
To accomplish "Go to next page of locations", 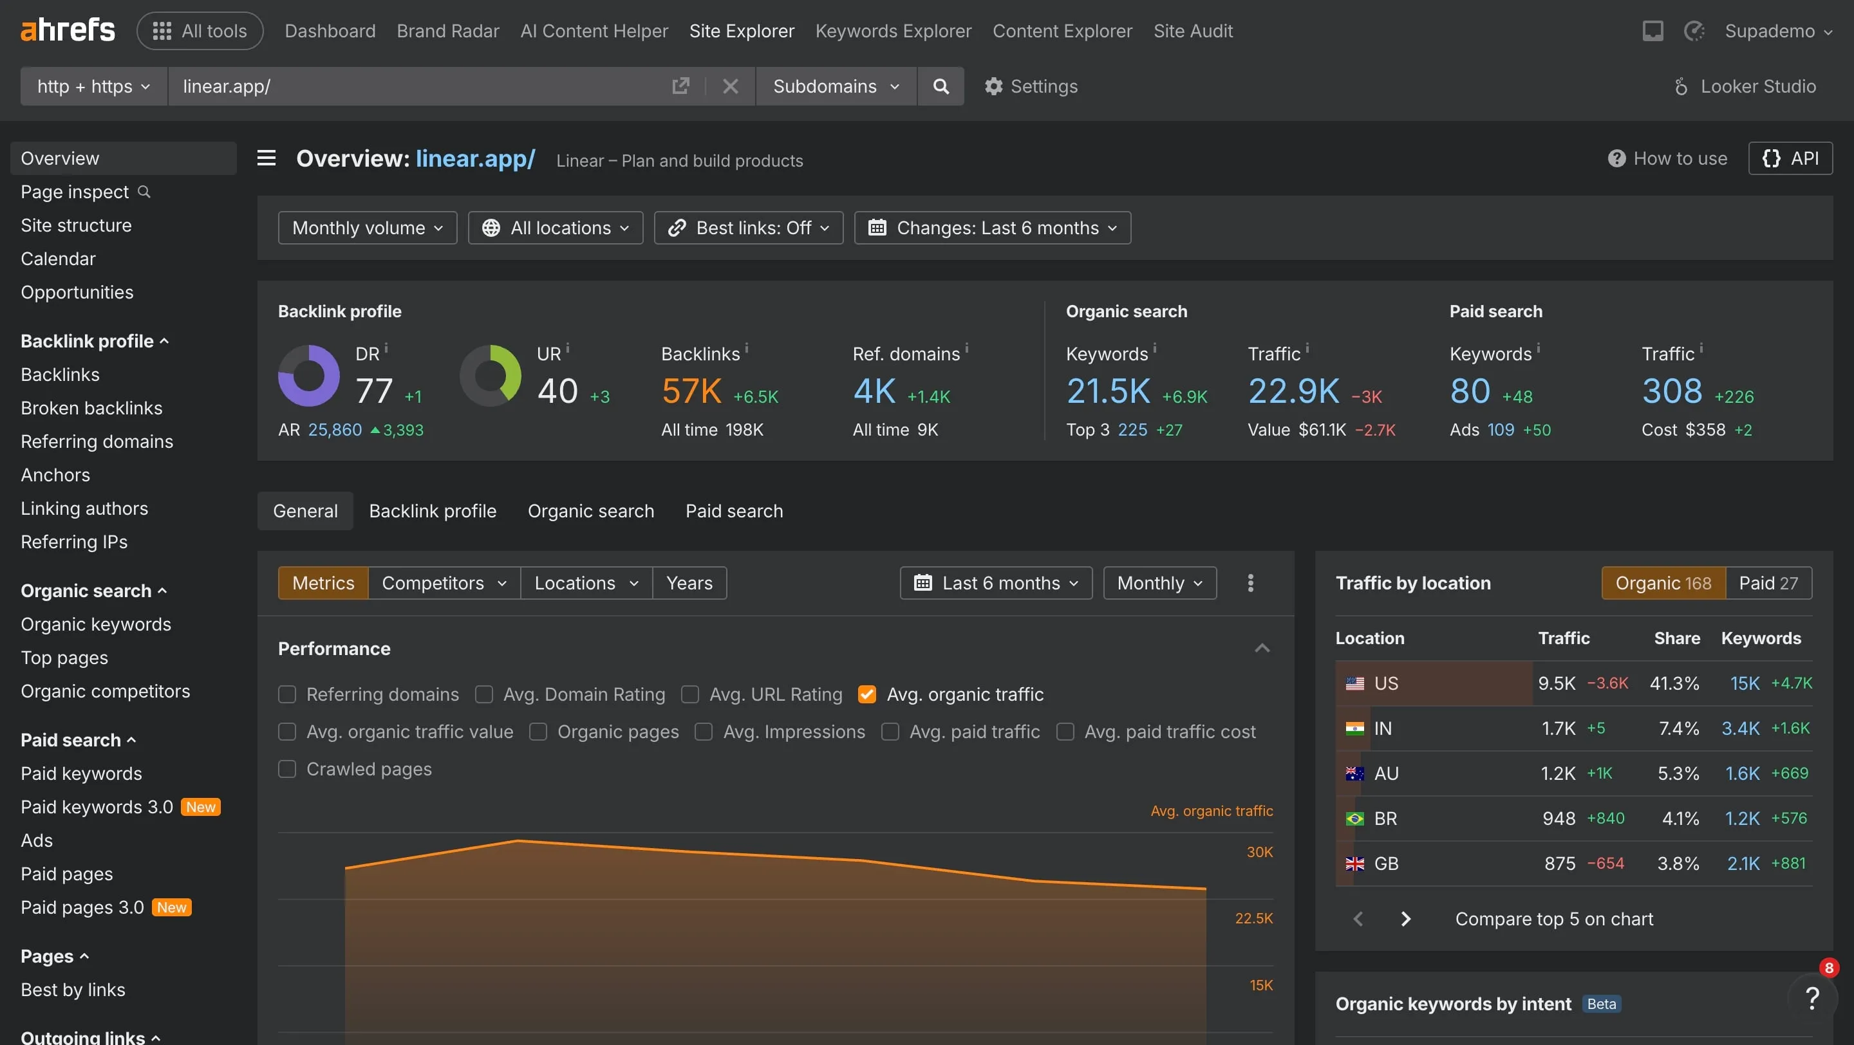I will (1405, 918).
